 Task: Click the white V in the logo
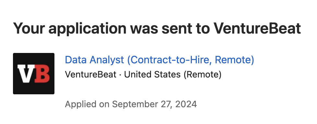pyautogui.click(x=25, y=74)
